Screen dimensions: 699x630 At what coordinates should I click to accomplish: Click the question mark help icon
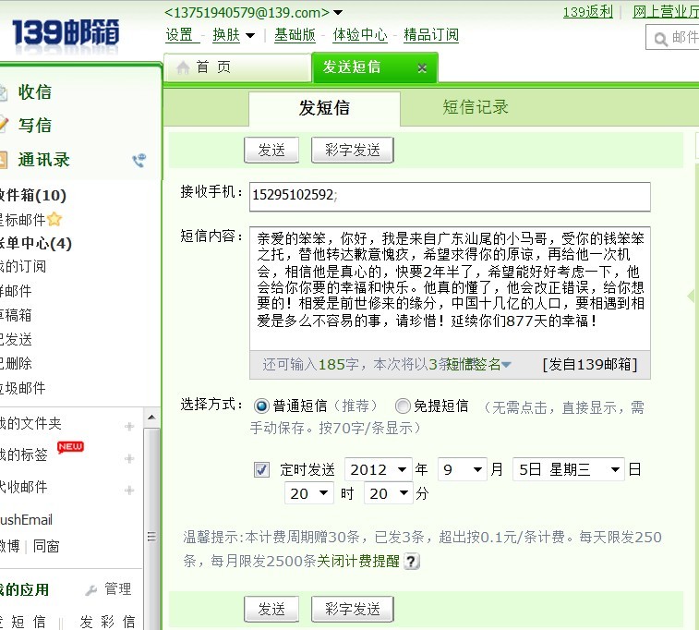click(x=411, y=561)
